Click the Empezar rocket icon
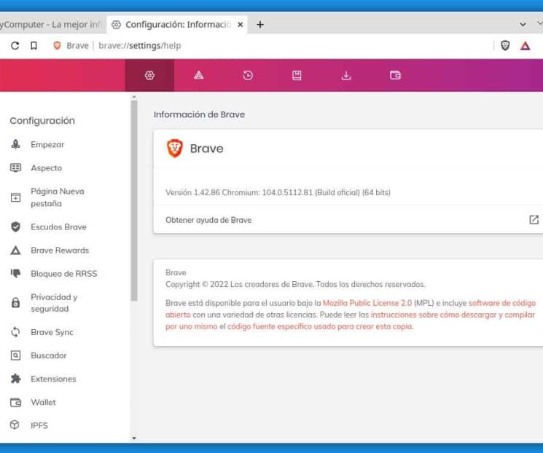543x453 pixels. (15, 144)
